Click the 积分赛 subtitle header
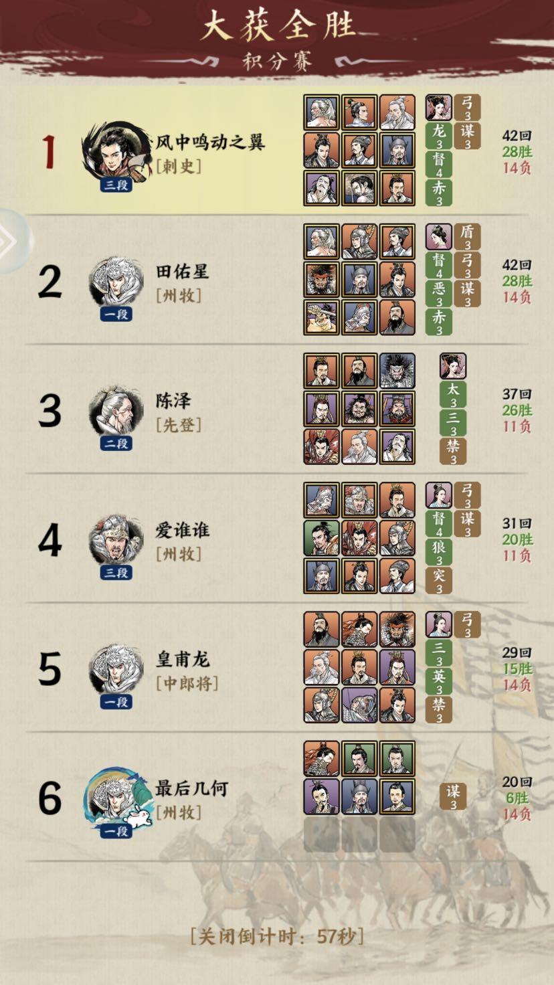Screen dimensions: 554x985 tap(278, 61)
